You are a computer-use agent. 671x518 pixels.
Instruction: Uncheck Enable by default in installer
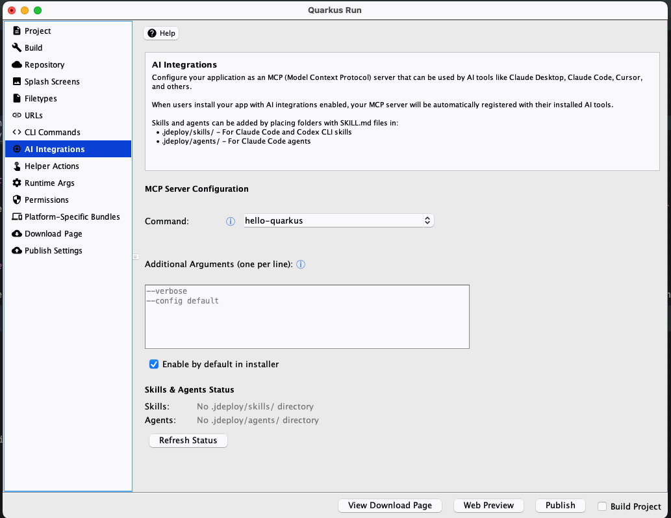tap(154, 365)
